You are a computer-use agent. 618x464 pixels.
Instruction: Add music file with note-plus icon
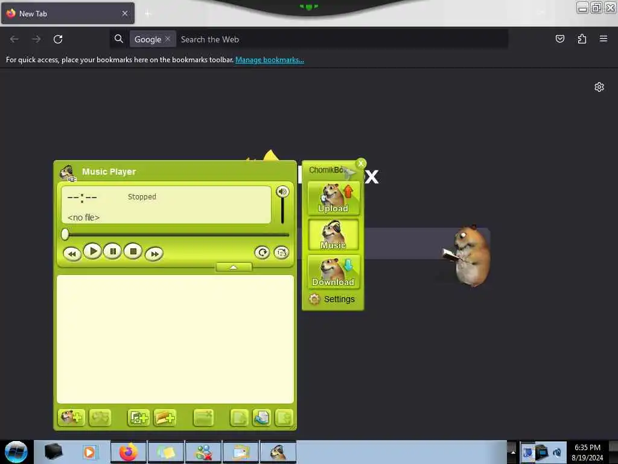click(138, 417)
